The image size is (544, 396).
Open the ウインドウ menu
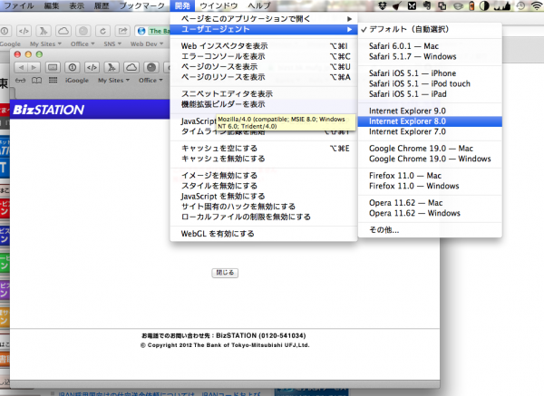[x=219, y=5]
